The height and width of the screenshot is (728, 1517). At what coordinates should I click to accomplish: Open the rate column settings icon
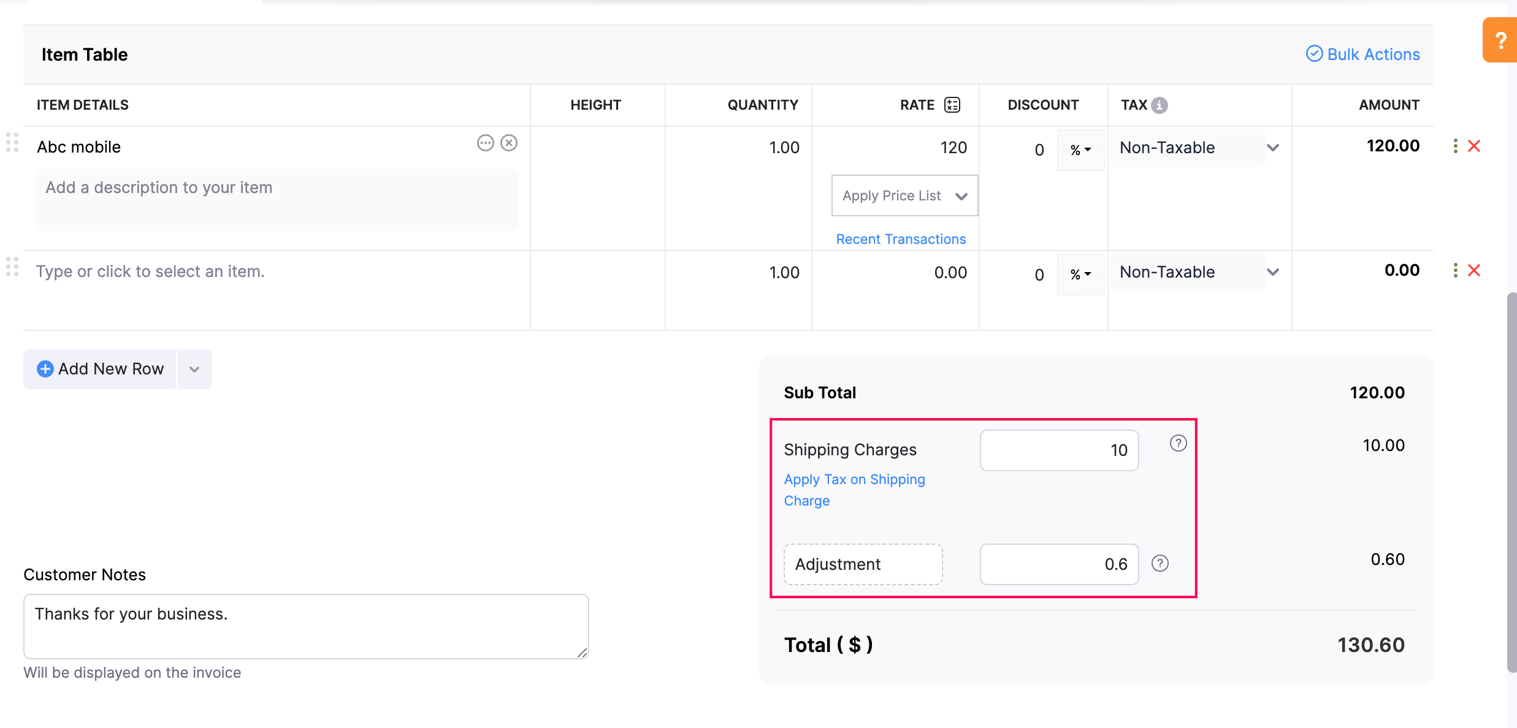coord(952,105)
